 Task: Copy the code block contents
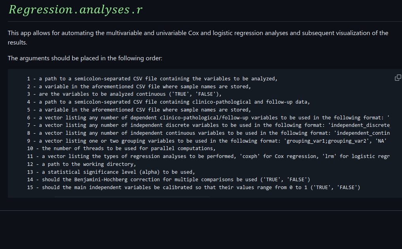[398, 78]
